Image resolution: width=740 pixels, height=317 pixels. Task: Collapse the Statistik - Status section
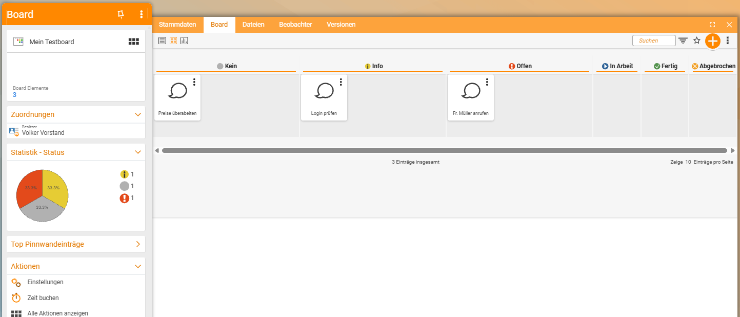138,152
